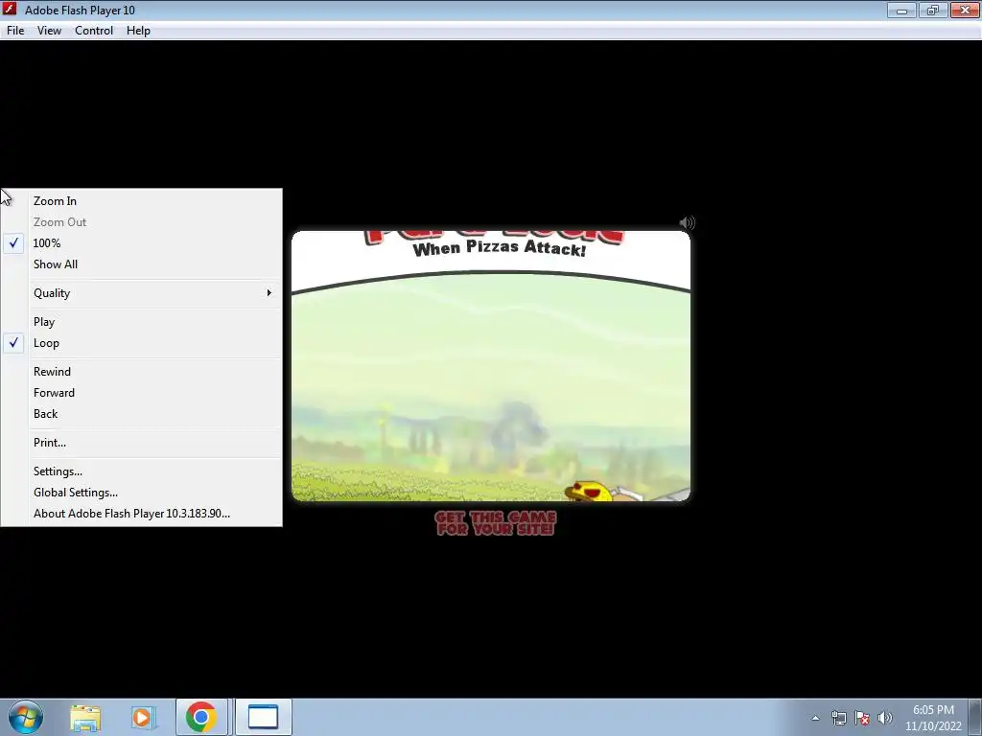The height and width of the screenshot is (736, 982).
Task: Open Action Center flag icon
Action: click(x=862, y=718)
